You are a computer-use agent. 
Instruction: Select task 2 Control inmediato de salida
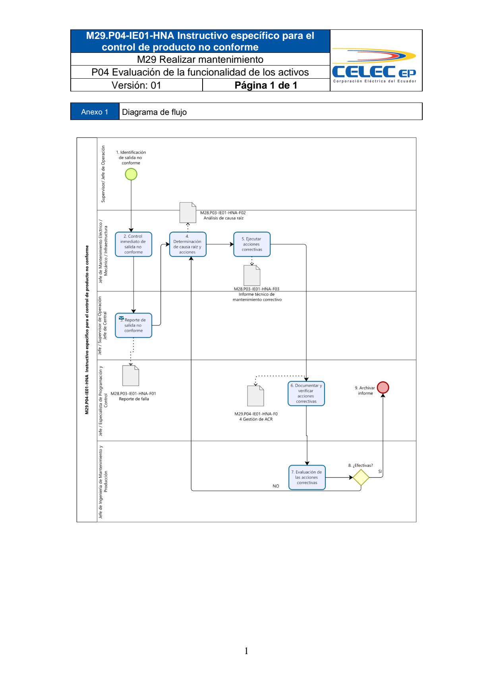(x=133, y=244)
